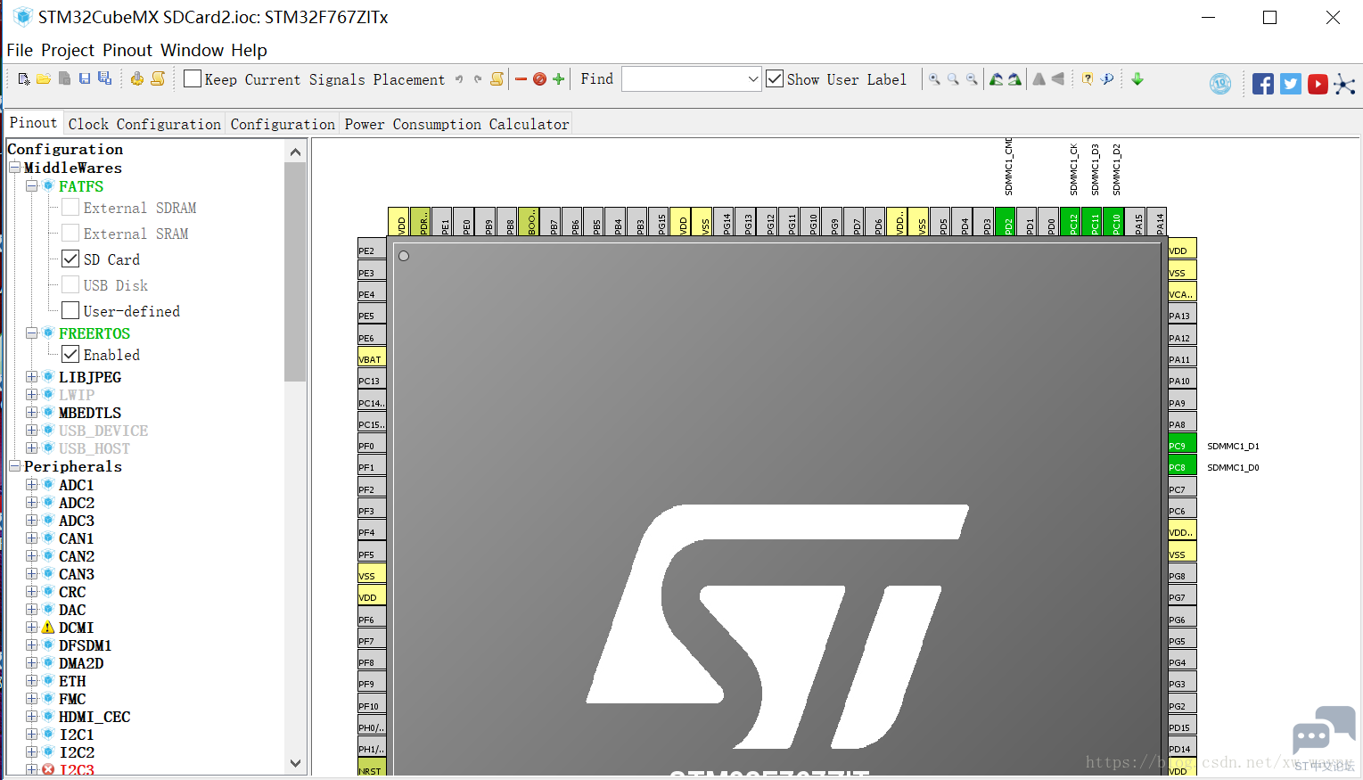Open the ST Twitter page
Viewport: 1363px width, 780px height.
[x=1291, y=84]
